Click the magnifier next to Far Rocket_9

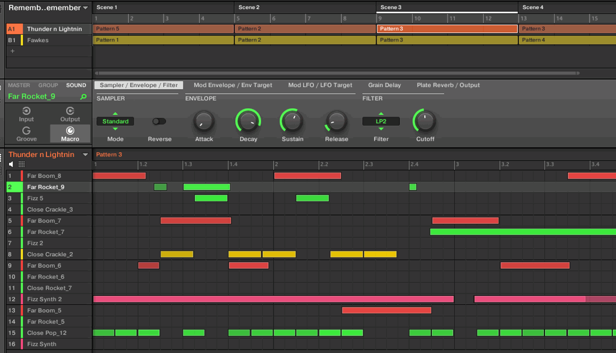(83, 97)
